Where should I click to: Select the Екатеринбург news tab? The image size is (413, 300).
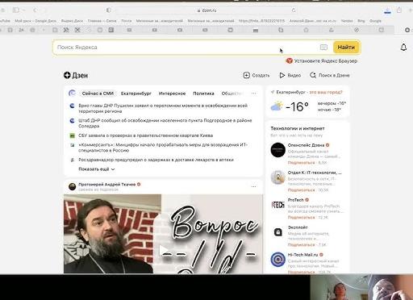point(136,94)
